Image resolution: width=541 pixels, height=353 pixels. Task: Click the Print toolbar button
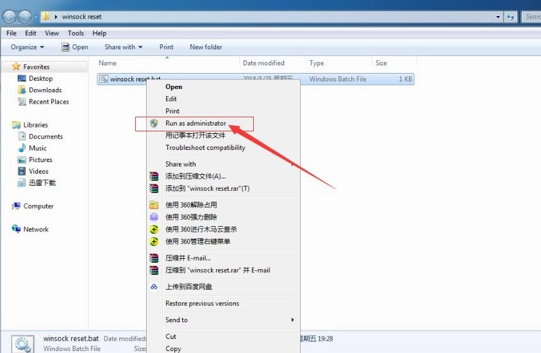166,47
